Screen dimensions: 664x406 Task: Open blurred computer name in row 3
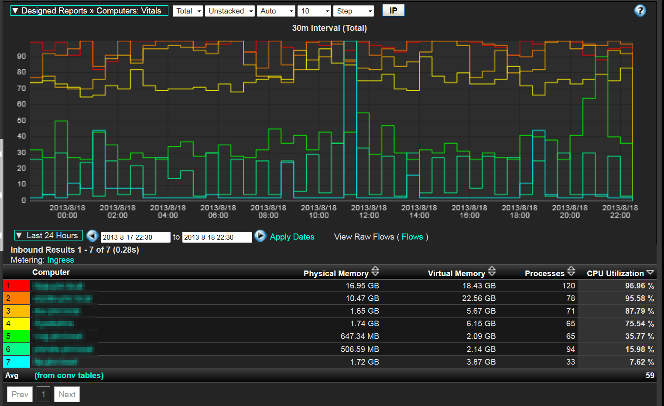[x=57, y=311]
